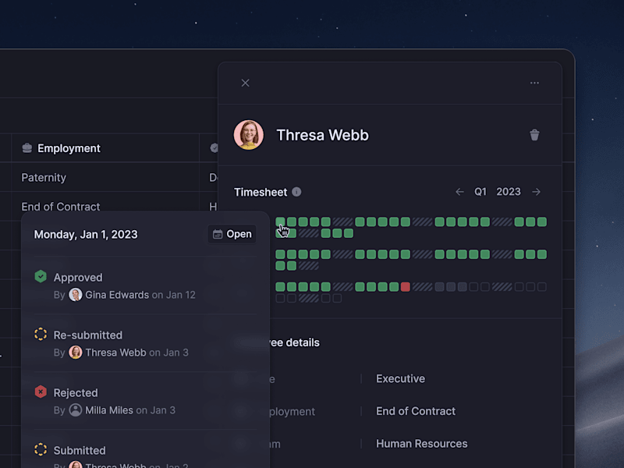Click the Rejected status label
This screenshot has height=468, width=624.
click(76, 393)
